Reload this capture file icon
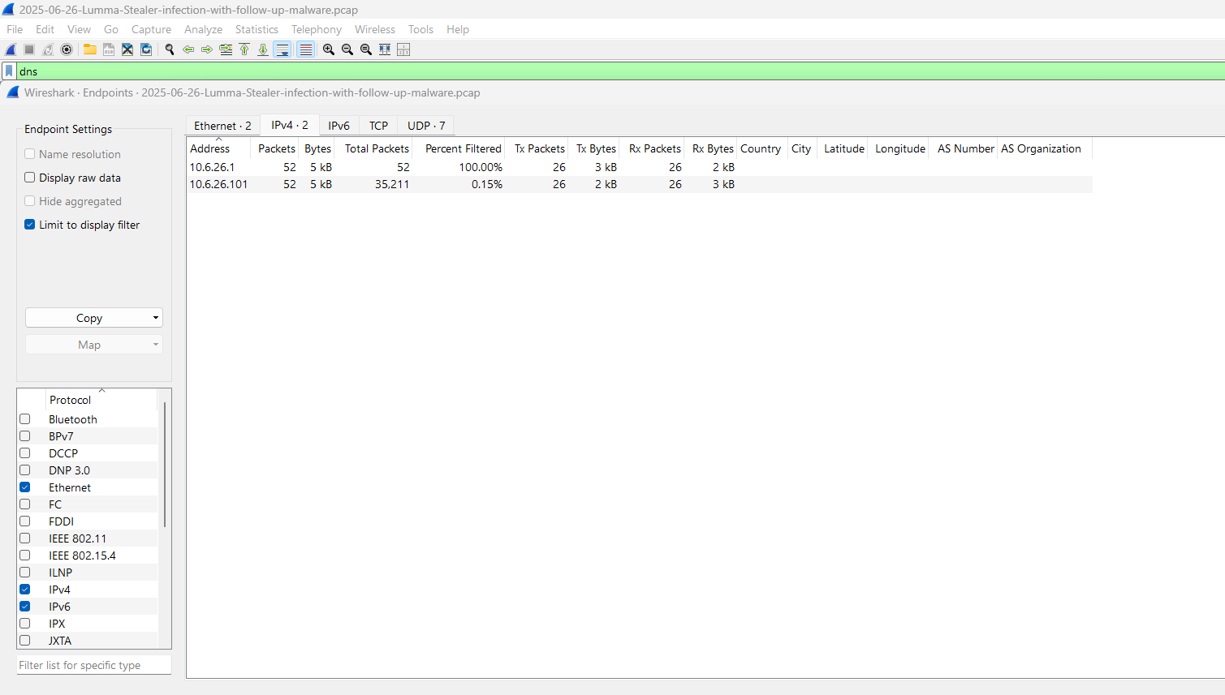 [146, 49]
